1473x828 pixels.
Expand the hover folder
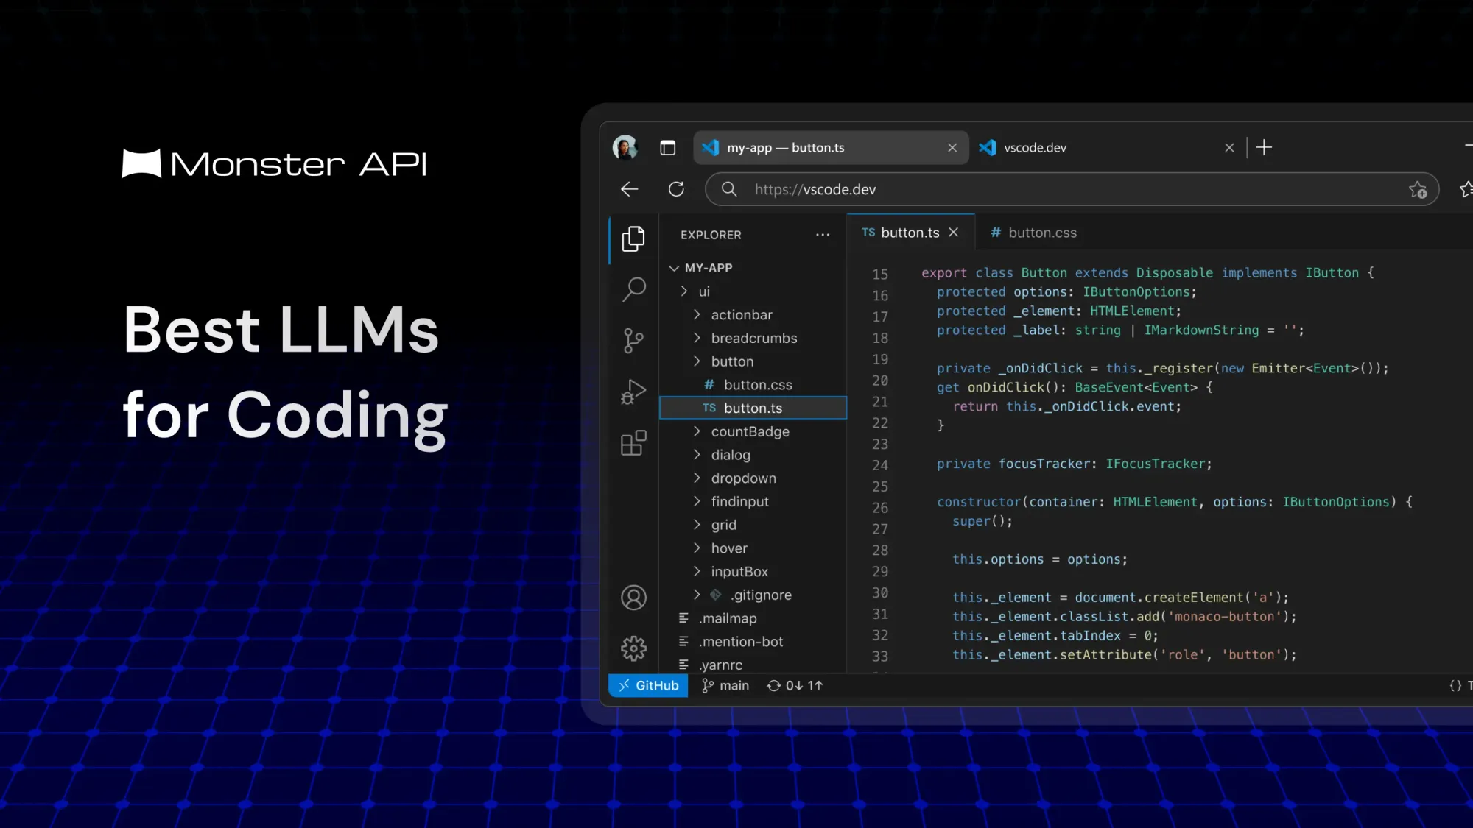[x=753, y=548]
